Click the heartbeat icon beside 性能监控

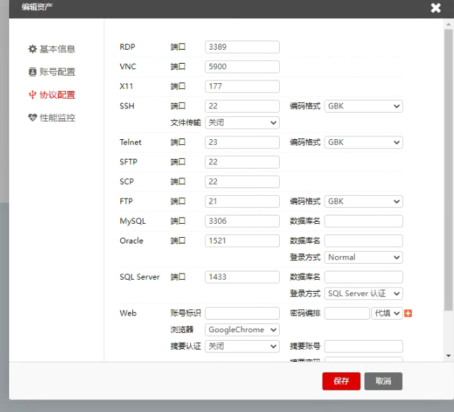32,118
